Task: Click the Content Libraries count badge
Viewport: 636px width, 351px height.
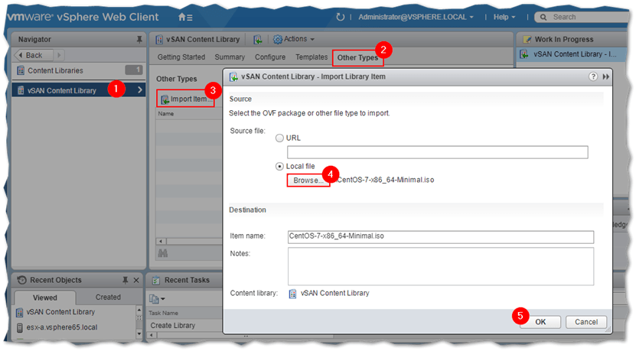Action: coord(133,70)
